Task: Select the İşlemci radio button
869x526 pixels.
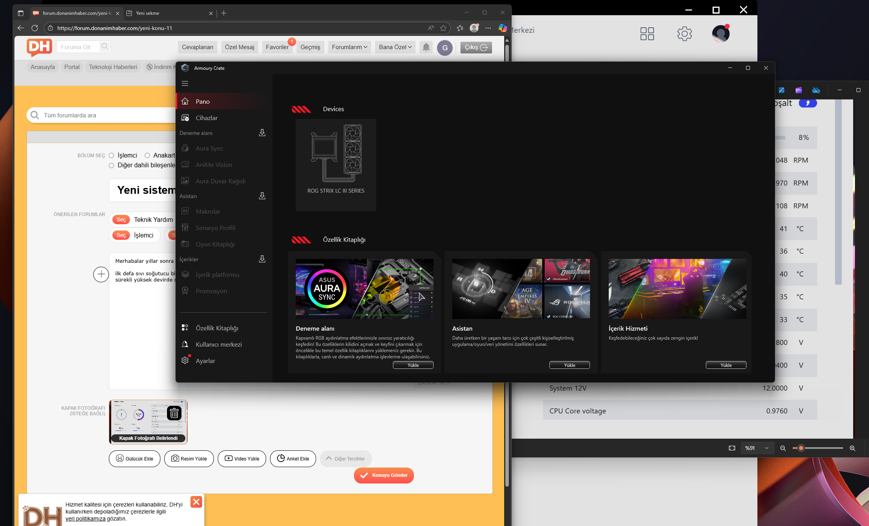Action: point(112,156)
